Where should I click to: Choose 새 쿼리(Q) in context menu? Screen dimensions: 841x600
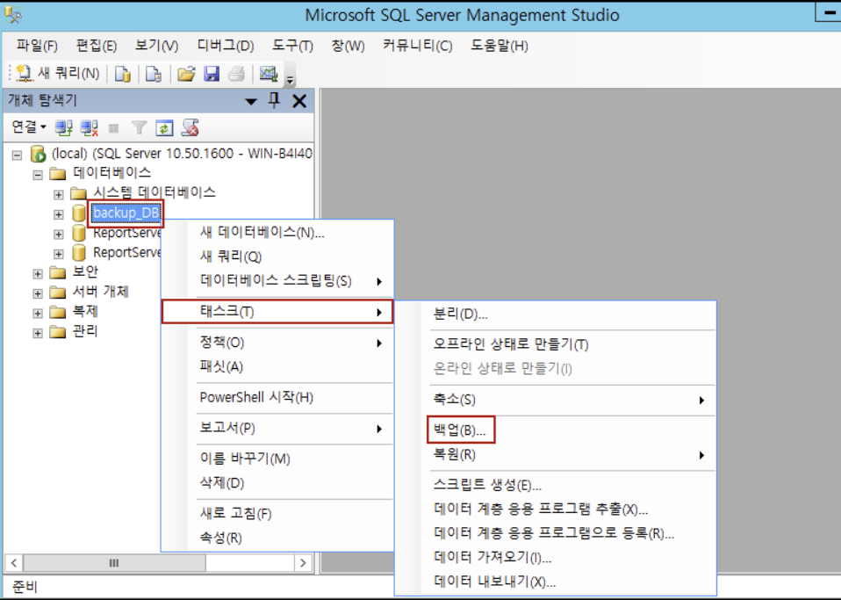(x=277, y=257)
